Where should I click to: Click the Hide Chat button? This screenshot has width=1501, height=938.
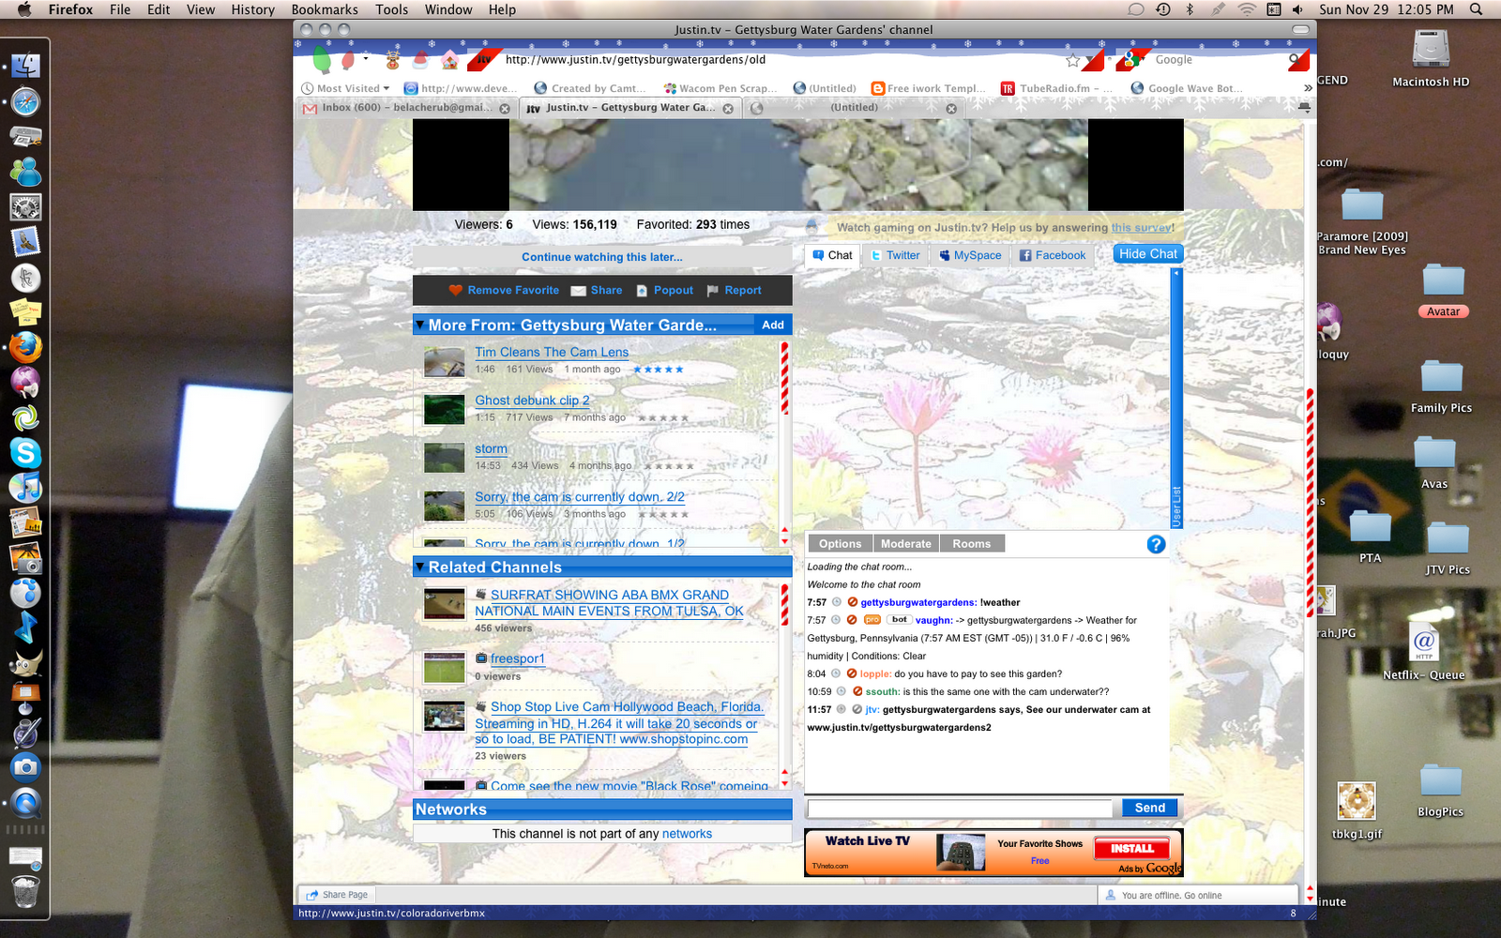(1147, 254)
